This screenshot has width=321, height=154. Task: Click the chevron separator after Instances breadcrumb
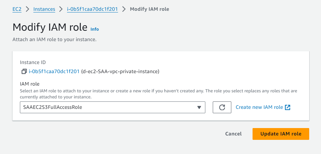(x=61, y=9)
